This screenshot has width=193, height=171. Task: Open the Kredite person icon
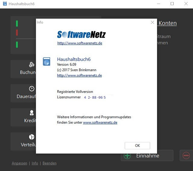click(32, 113)
